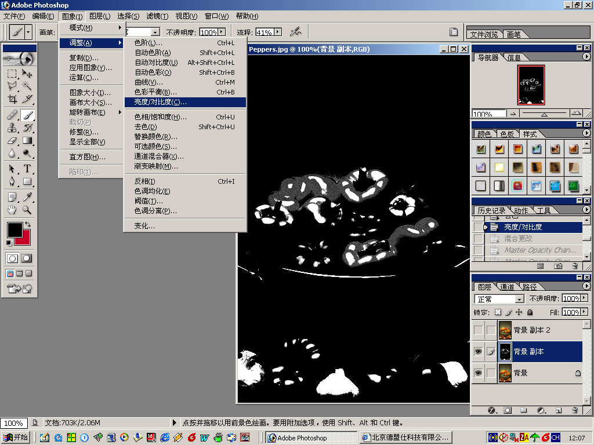The height and width of the screenshot is (445, 594).
Task: Select the Dodge tool
Action: point(27,153)
